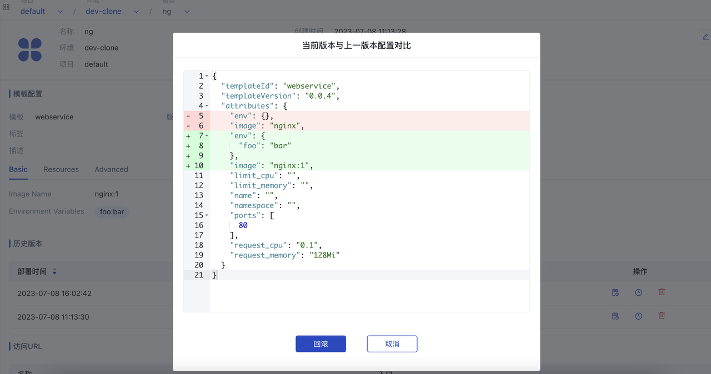Click the port value 80 in code
Screen dimensions: 711x374
243,225
